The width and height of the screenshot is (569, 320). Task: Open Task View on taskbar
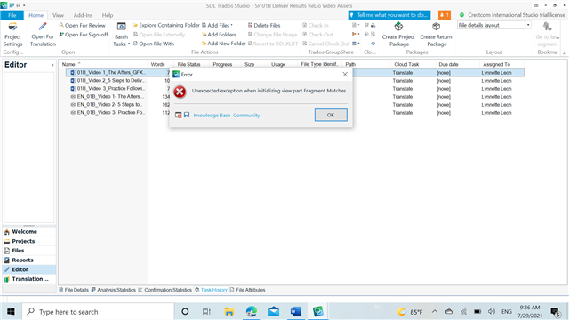pos(206,311)
